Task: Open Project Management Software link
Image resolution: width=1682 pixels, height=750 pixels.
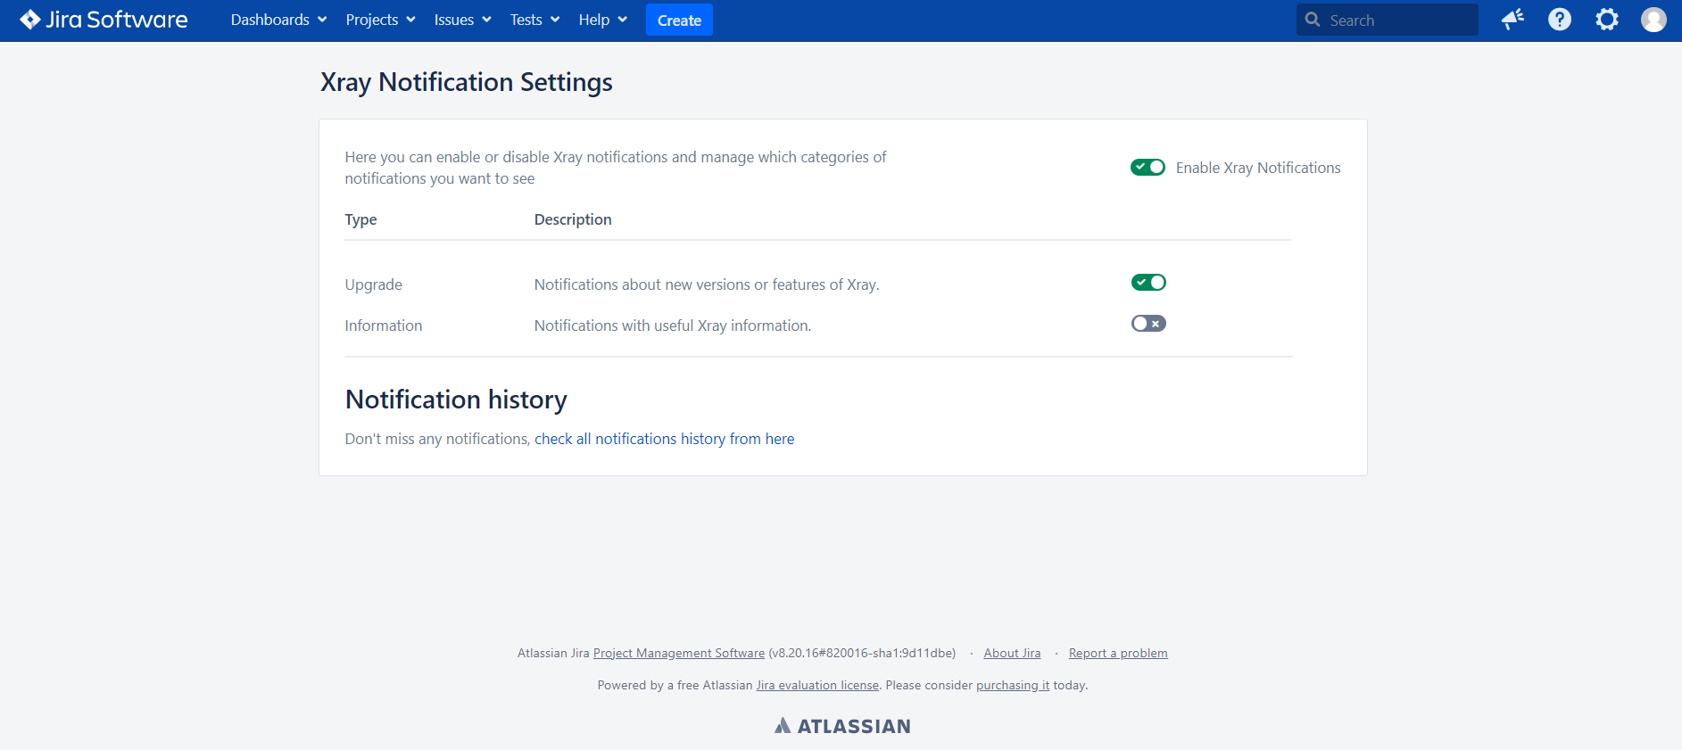Action: [x=679, y=653]
